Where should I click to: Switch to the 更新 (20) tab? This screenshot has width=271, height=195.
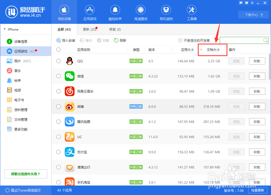(x=90, y=30)
